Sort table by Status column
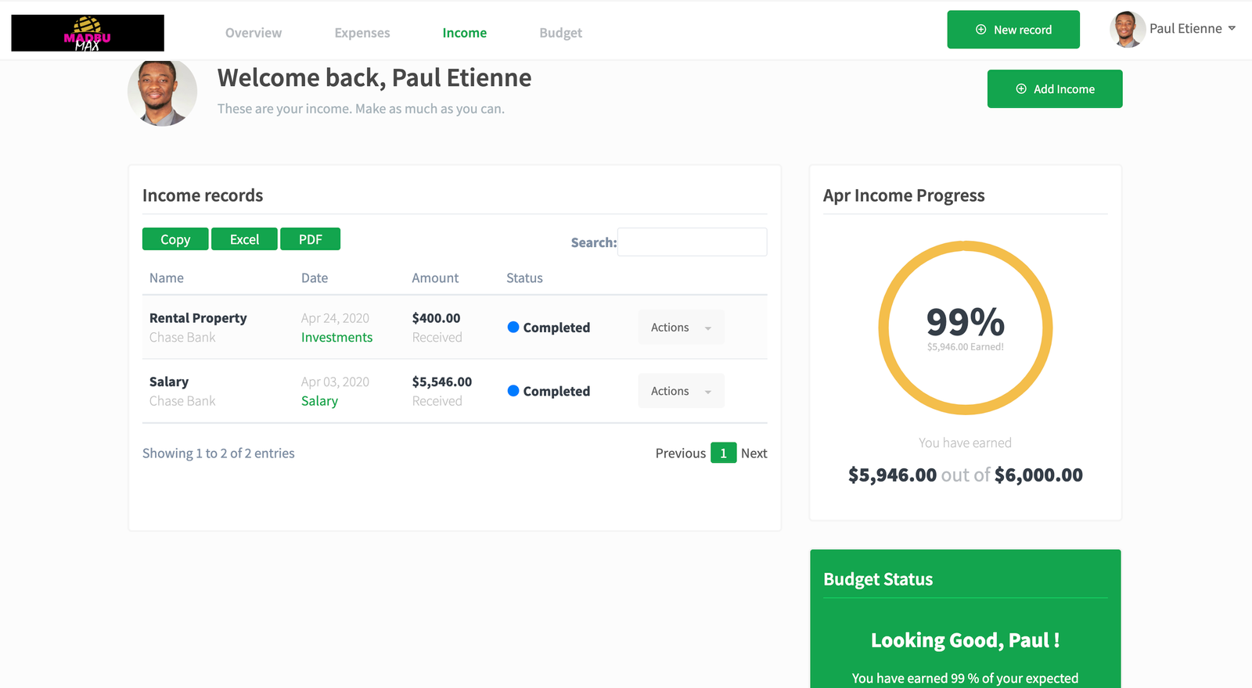The width and height of the screenshot is (1252, 688). (524, 278)
